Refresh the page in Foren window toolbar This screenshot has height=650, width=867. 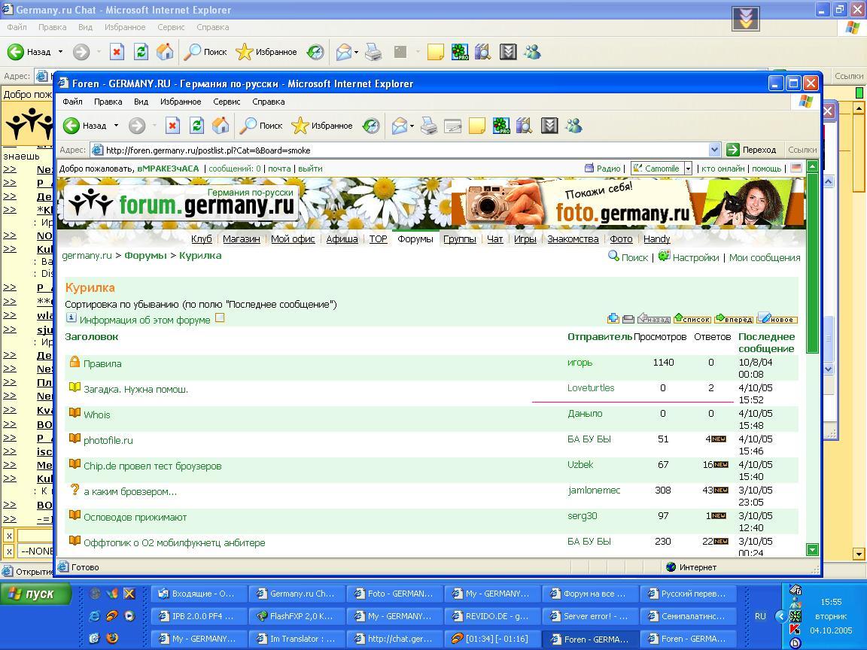(196, 126)
